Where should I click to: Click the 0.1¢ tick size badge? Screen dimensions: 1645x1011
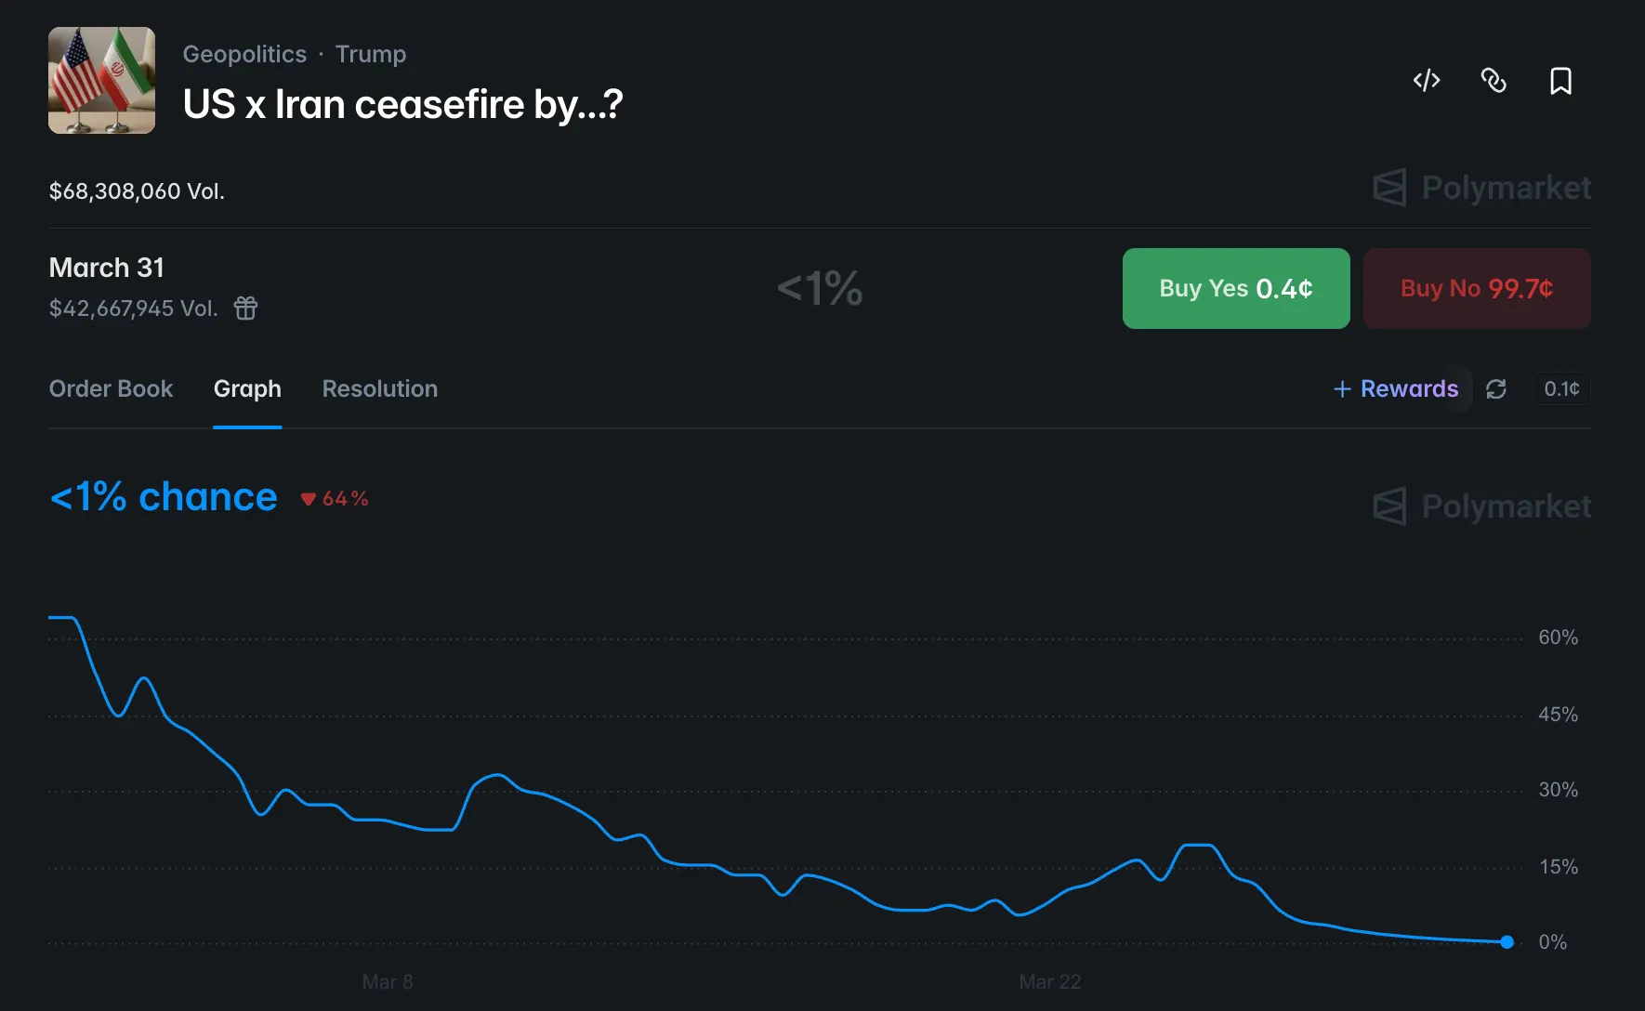pos(1561,389)
